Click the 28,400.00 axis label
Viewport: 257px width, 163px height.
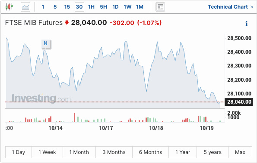[239, 52]
